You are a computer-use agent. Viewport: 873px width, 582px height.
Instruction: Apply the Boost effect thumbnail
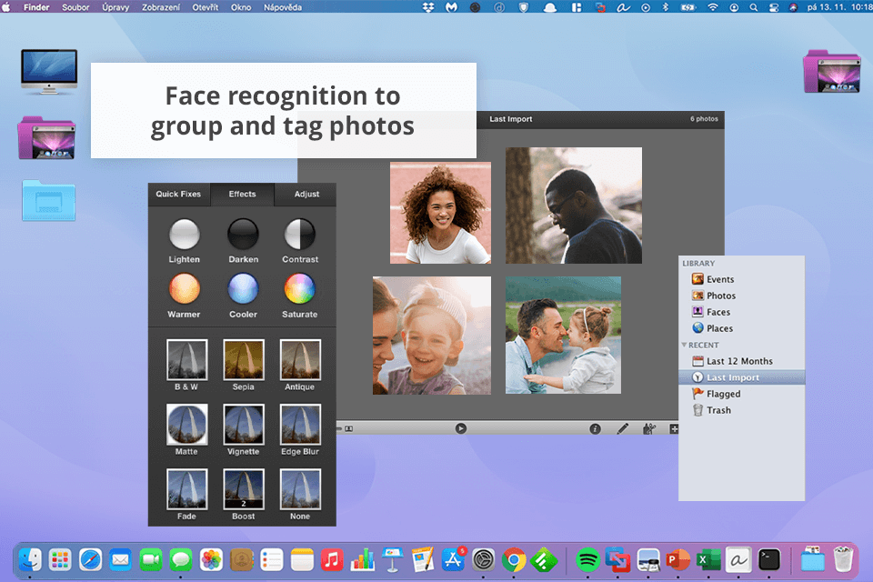(244, 489)
